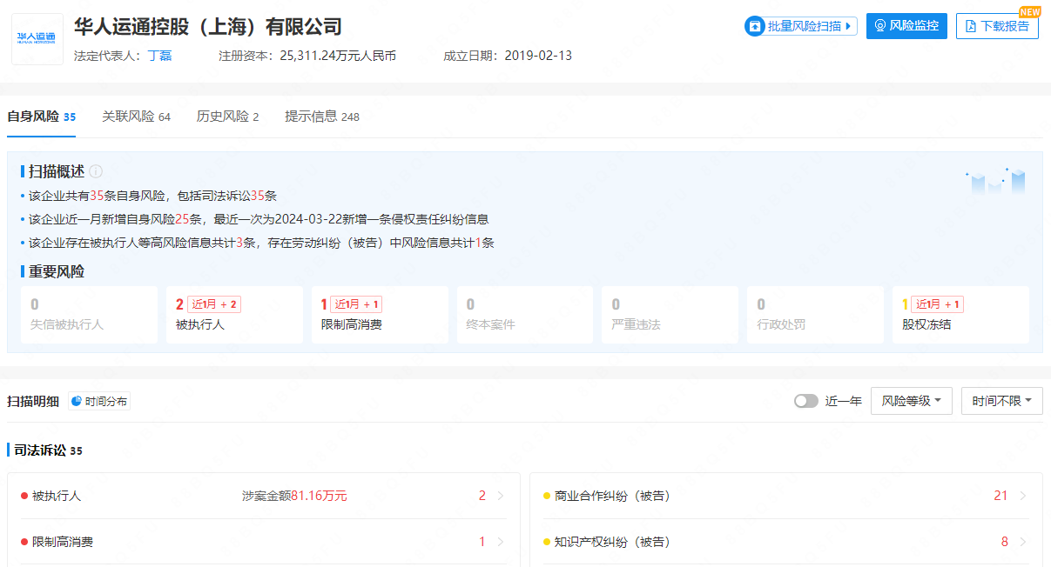Click NEW badge on download report button
Viewport: 1051px width, 567px height.
(x=1030, y=12)
